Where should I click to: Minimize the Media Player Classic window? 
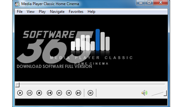tap(141, 2)
